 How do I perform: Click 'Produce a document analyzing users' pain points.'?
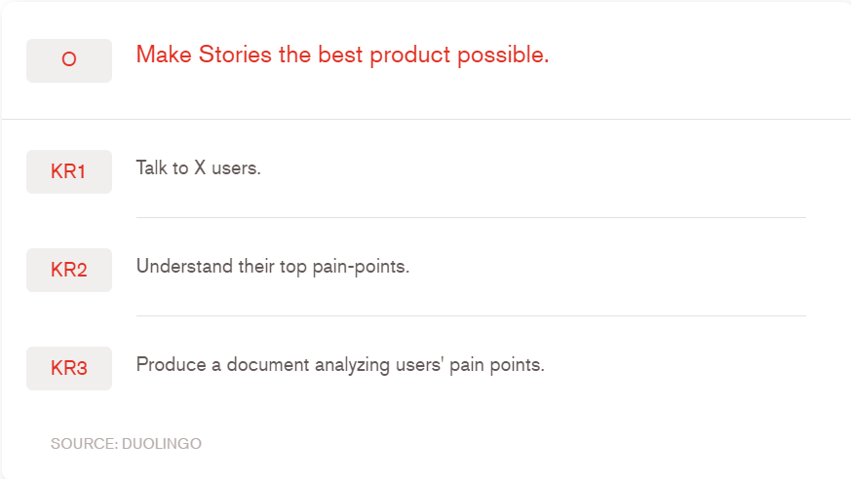click(340, 365)
